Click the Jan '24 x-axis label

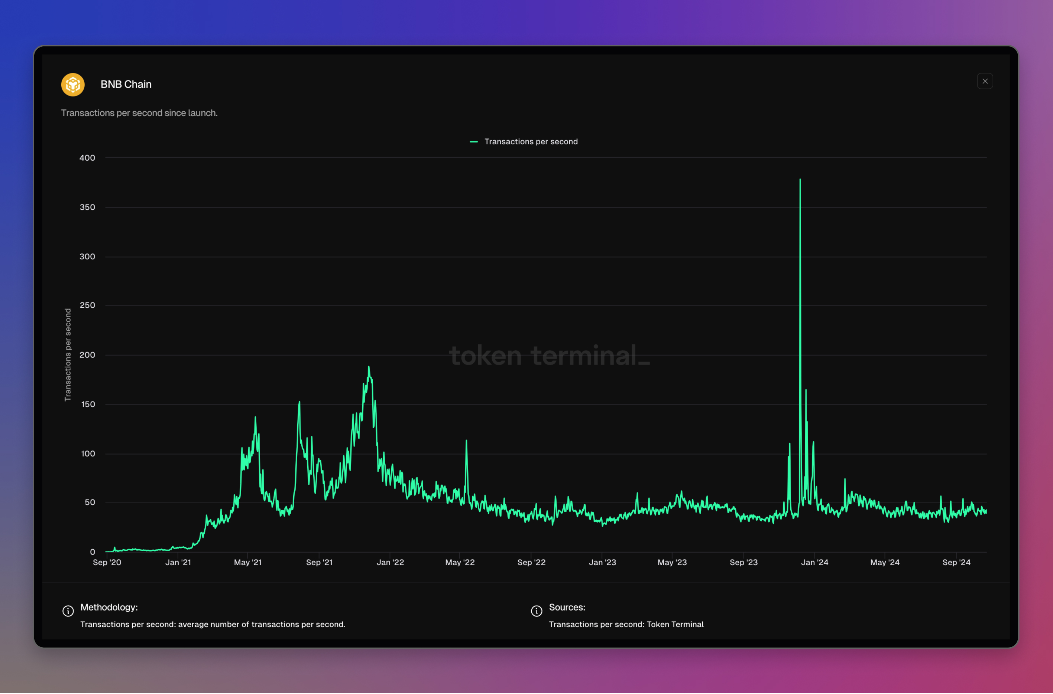pos(815,563)
